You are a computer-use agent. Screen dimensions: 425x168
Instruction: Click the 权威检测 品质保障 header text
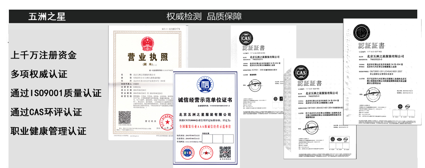pyautogui.click(x=204, y=17)
